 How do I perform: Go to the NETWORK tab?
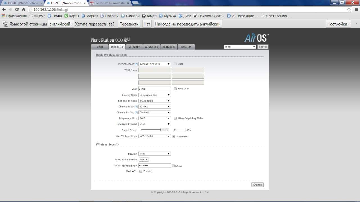(x=134, y=47)
